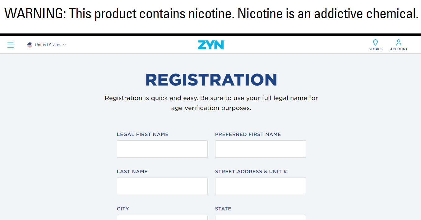
Task: Click the nicotine warning banner text
Action: pos(211,14)
